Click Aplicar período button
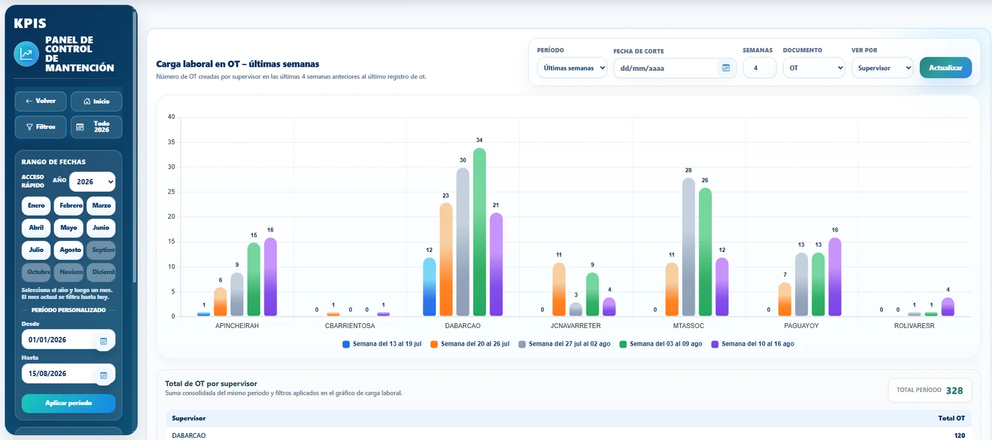Image resolution: width=992 pixels, height=440 pixels. (x=68, y=403)
